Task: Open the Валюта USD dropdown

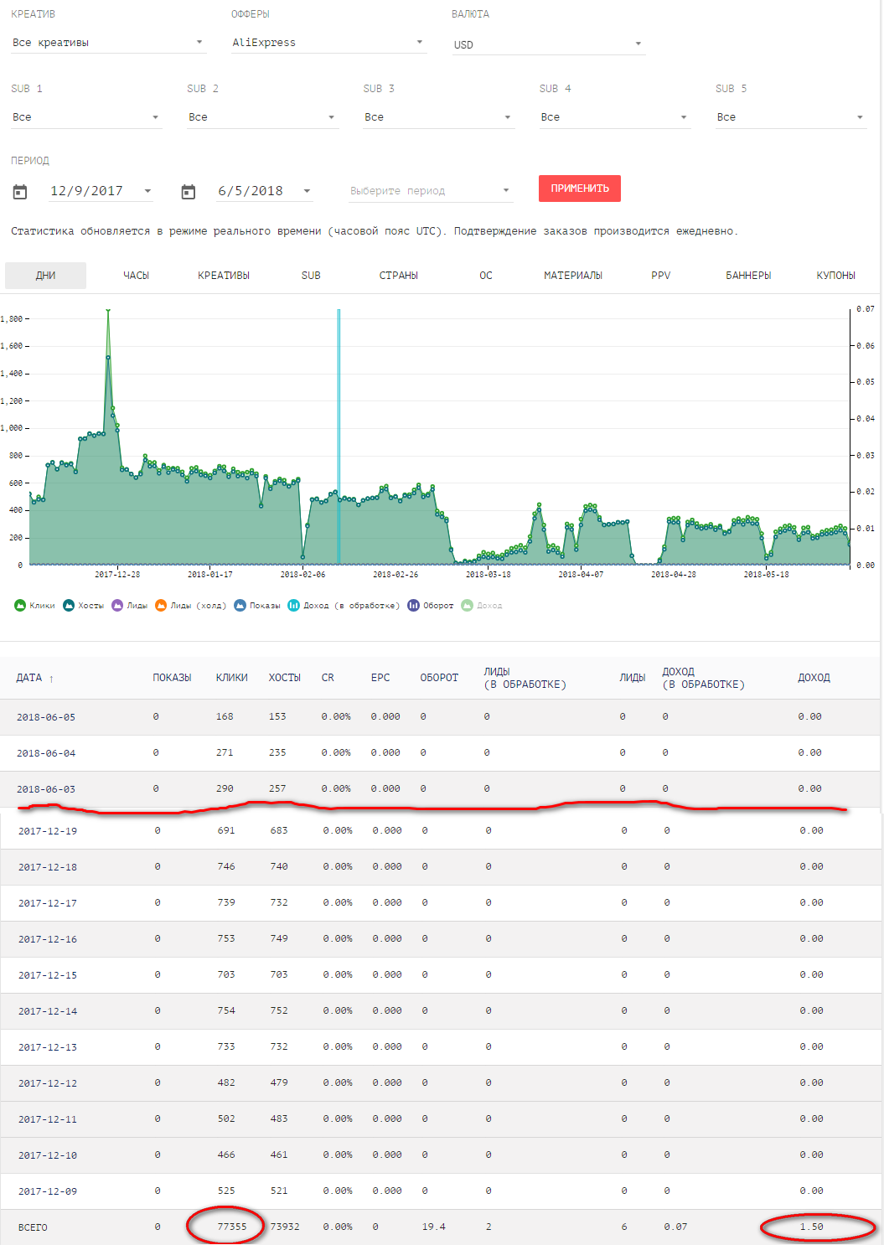Action: pos(548,44)
